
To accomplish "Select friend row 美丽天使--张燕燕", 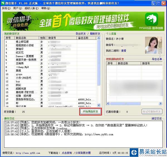I will tap(50, 60).
